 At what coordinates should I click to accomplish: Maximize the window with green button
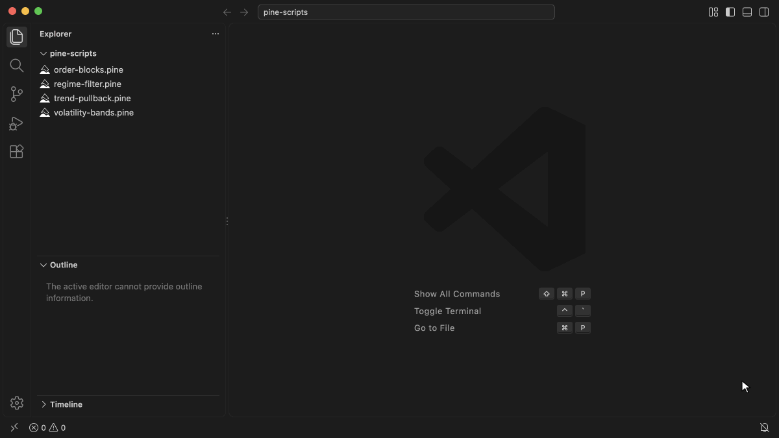(x=38, y=11)
